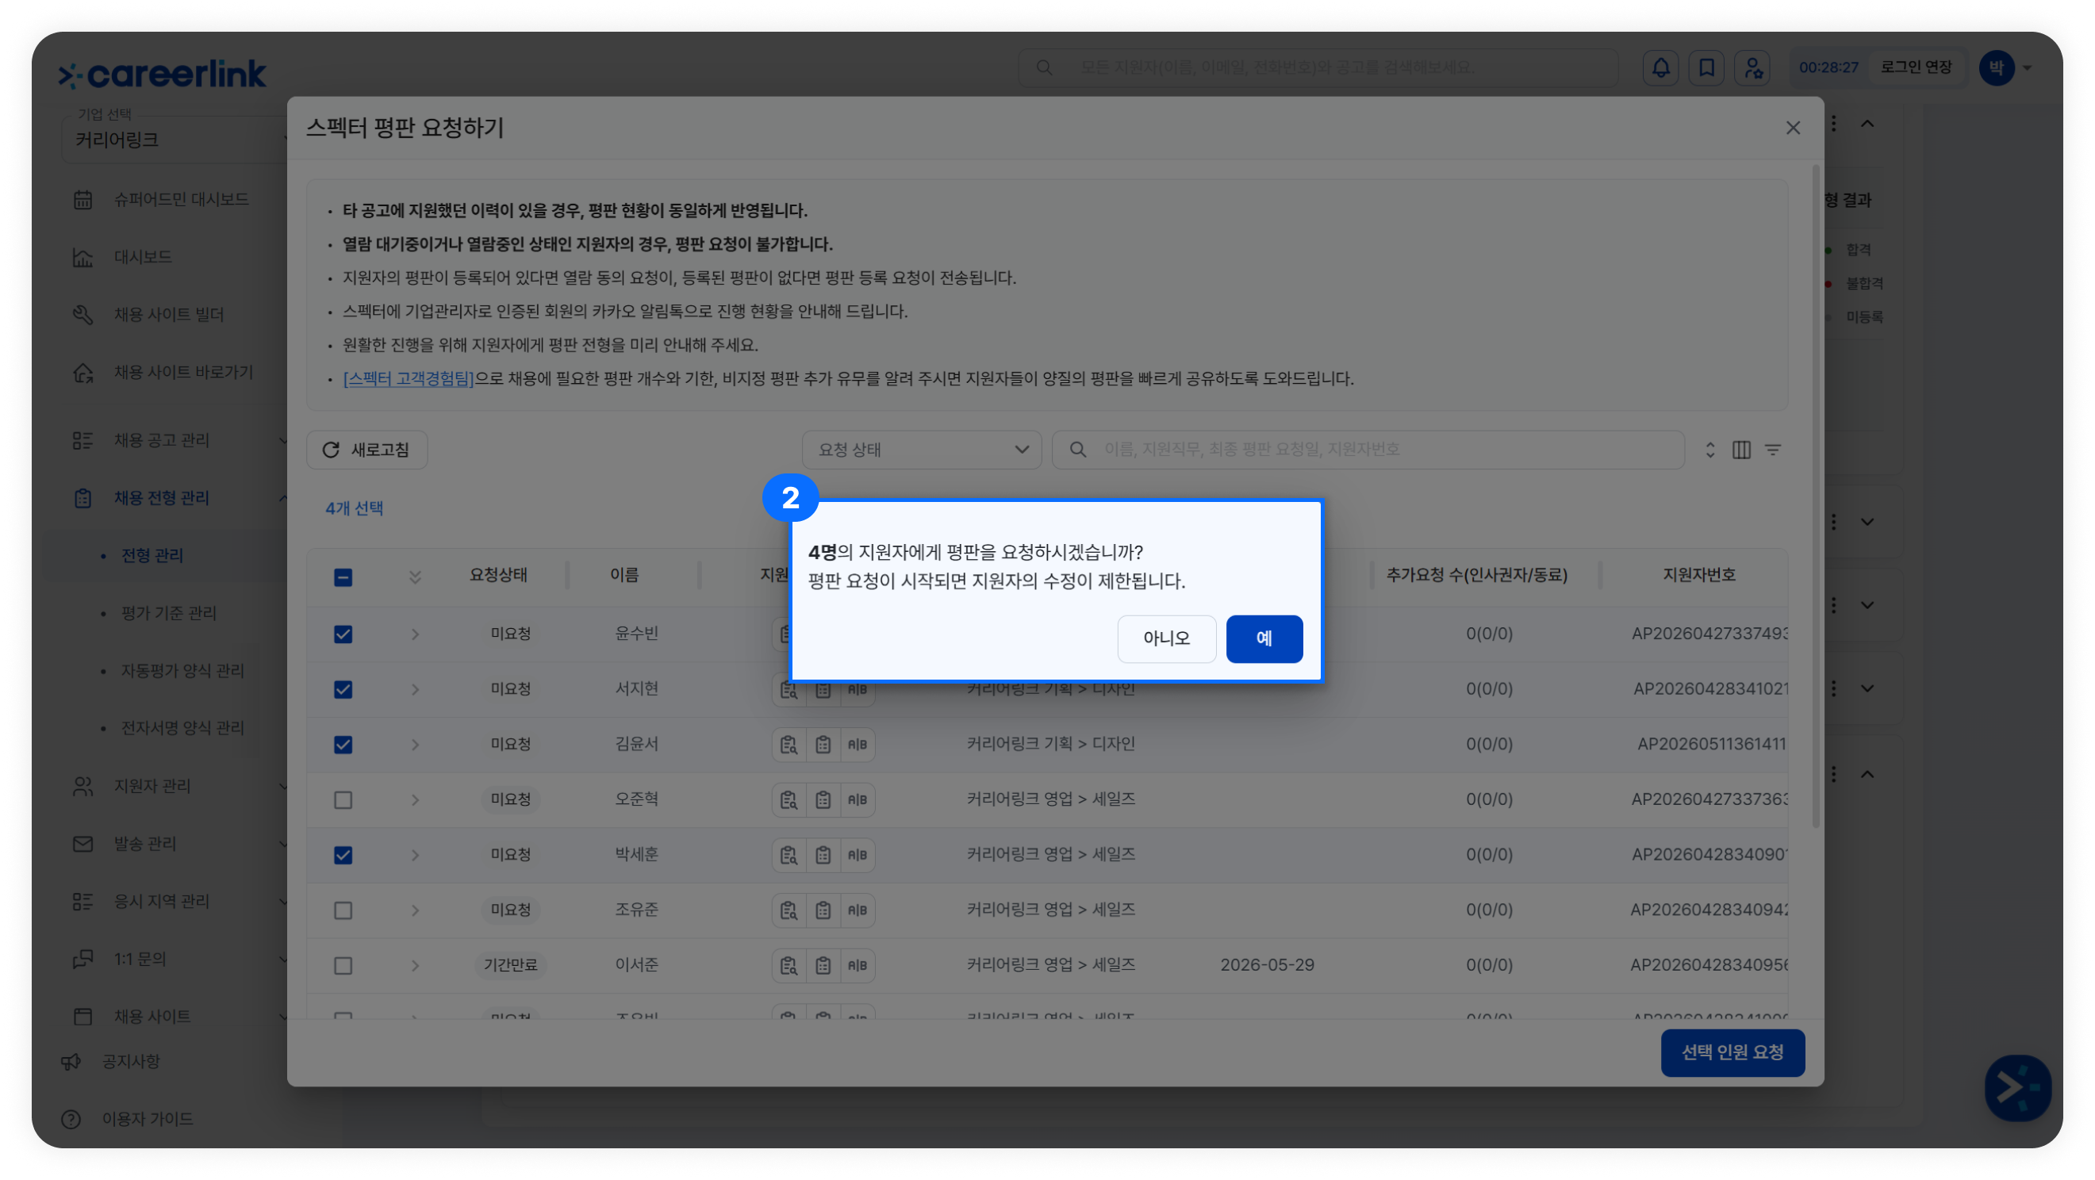Viewport: 2095px width, 1180px height.
Task: Select 전자서명 양식 관리 in the sidebar submenu
Action: (x=182, y=728)
